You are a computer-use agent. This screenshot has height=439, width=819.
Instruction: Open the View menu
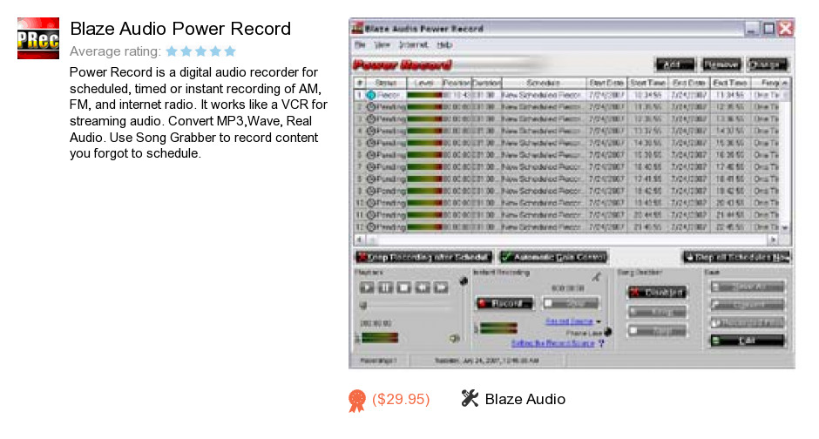pyautogui.click(x=382, y=45)
